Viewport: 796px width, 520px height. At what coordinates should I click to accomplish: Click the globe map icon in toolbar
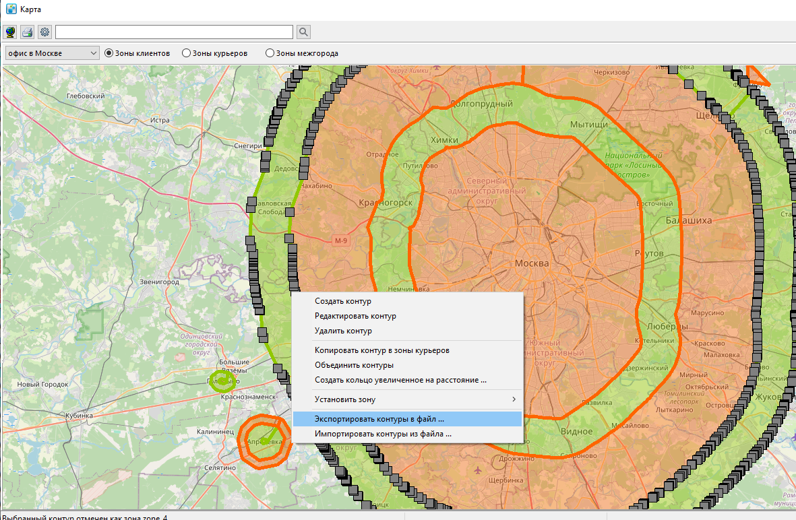tap(10, 32)
